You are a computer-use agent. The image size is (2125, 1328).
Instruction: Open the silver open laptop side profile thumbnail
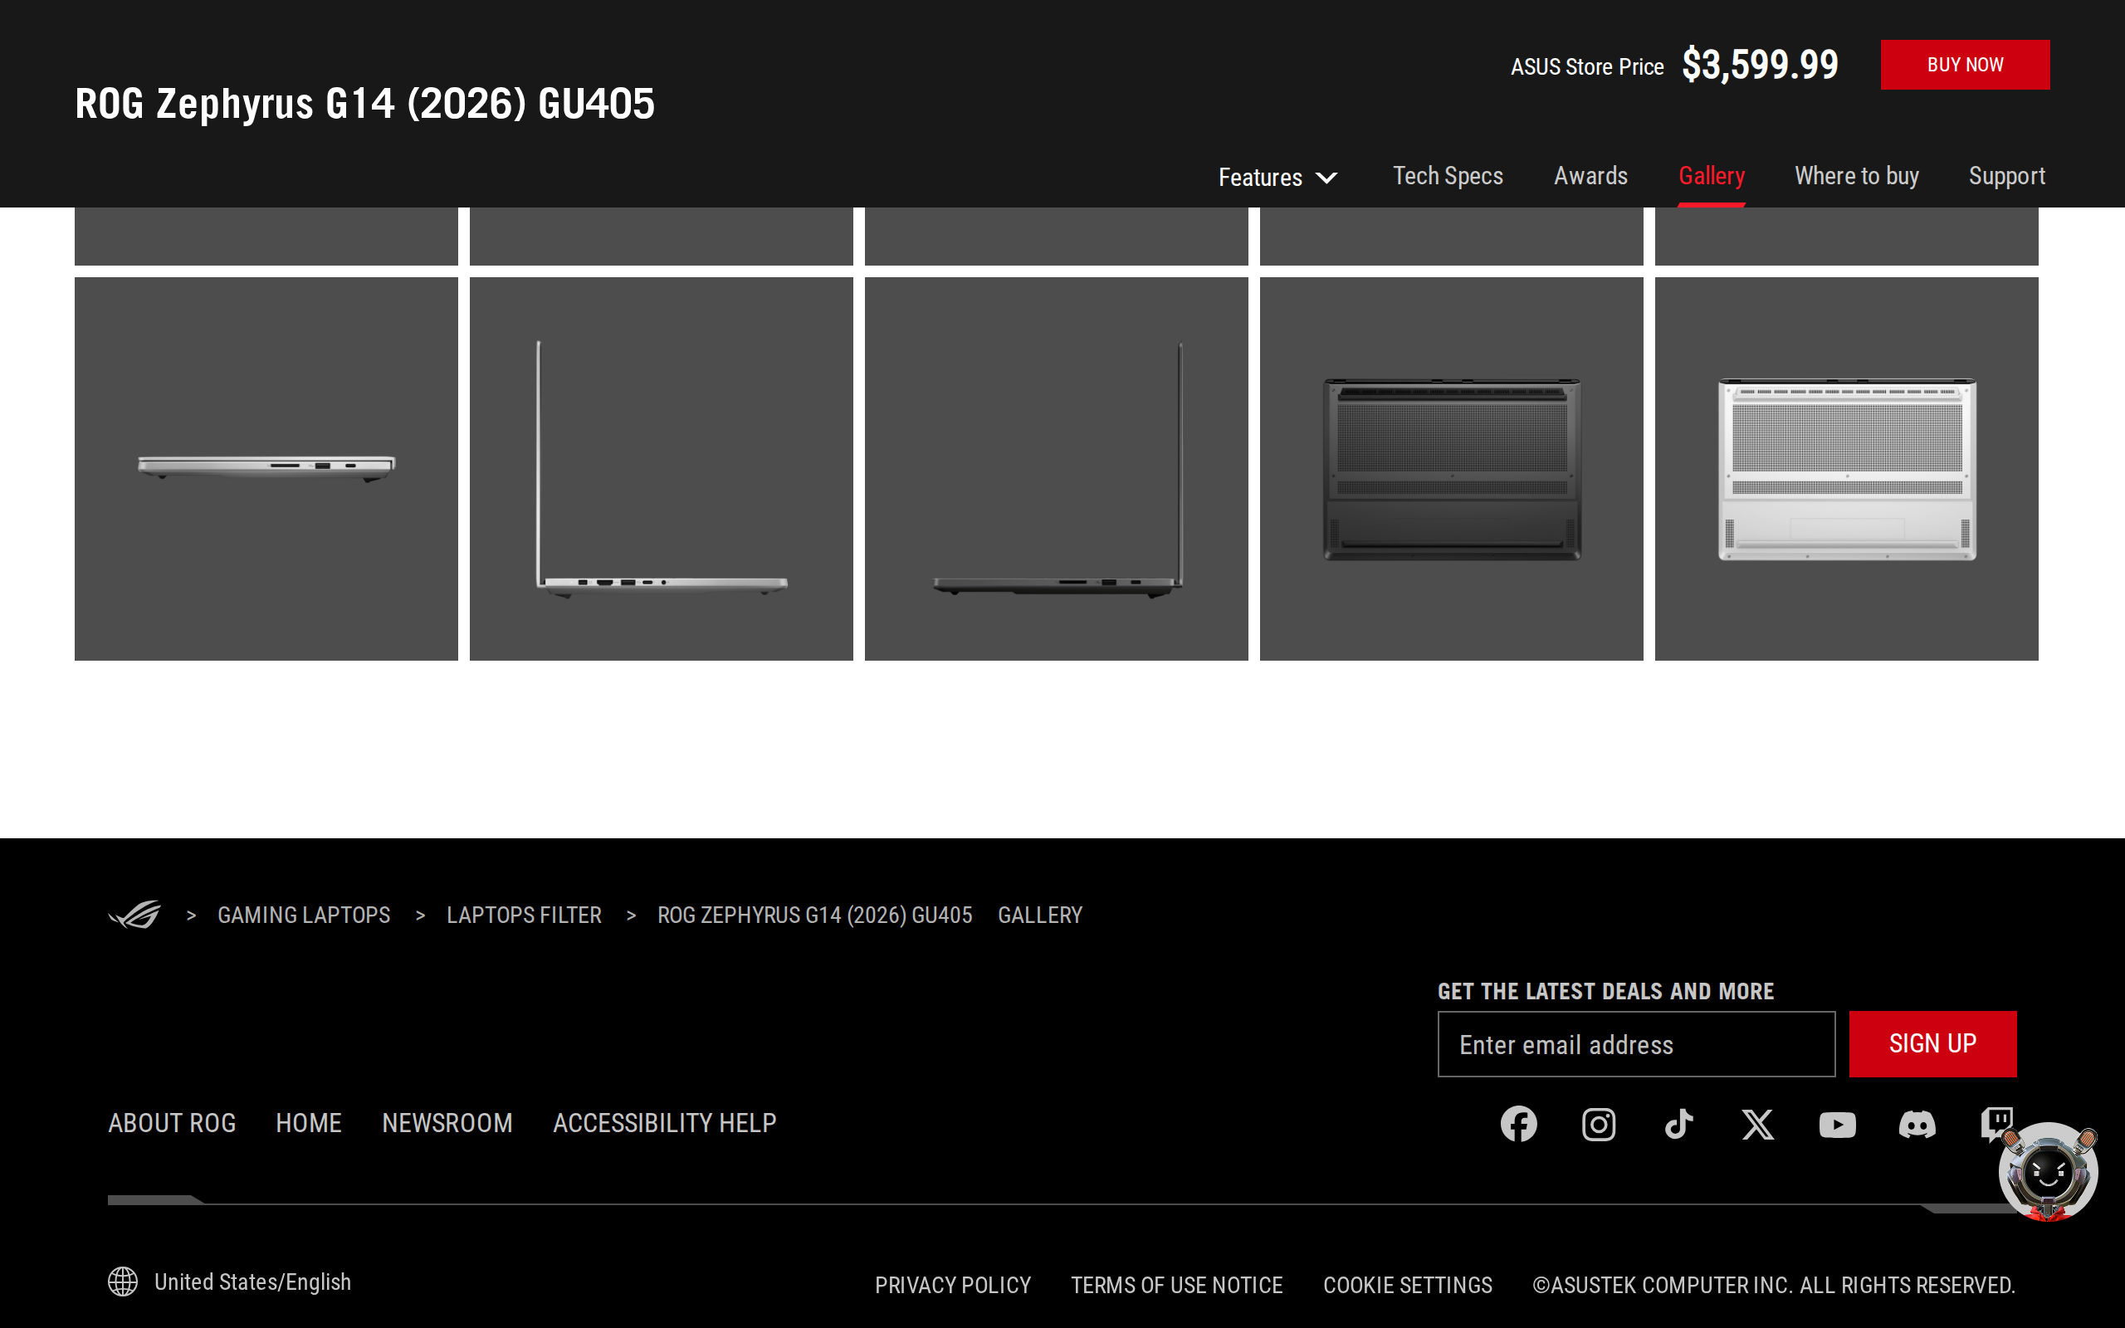click(x=662, y=468)
